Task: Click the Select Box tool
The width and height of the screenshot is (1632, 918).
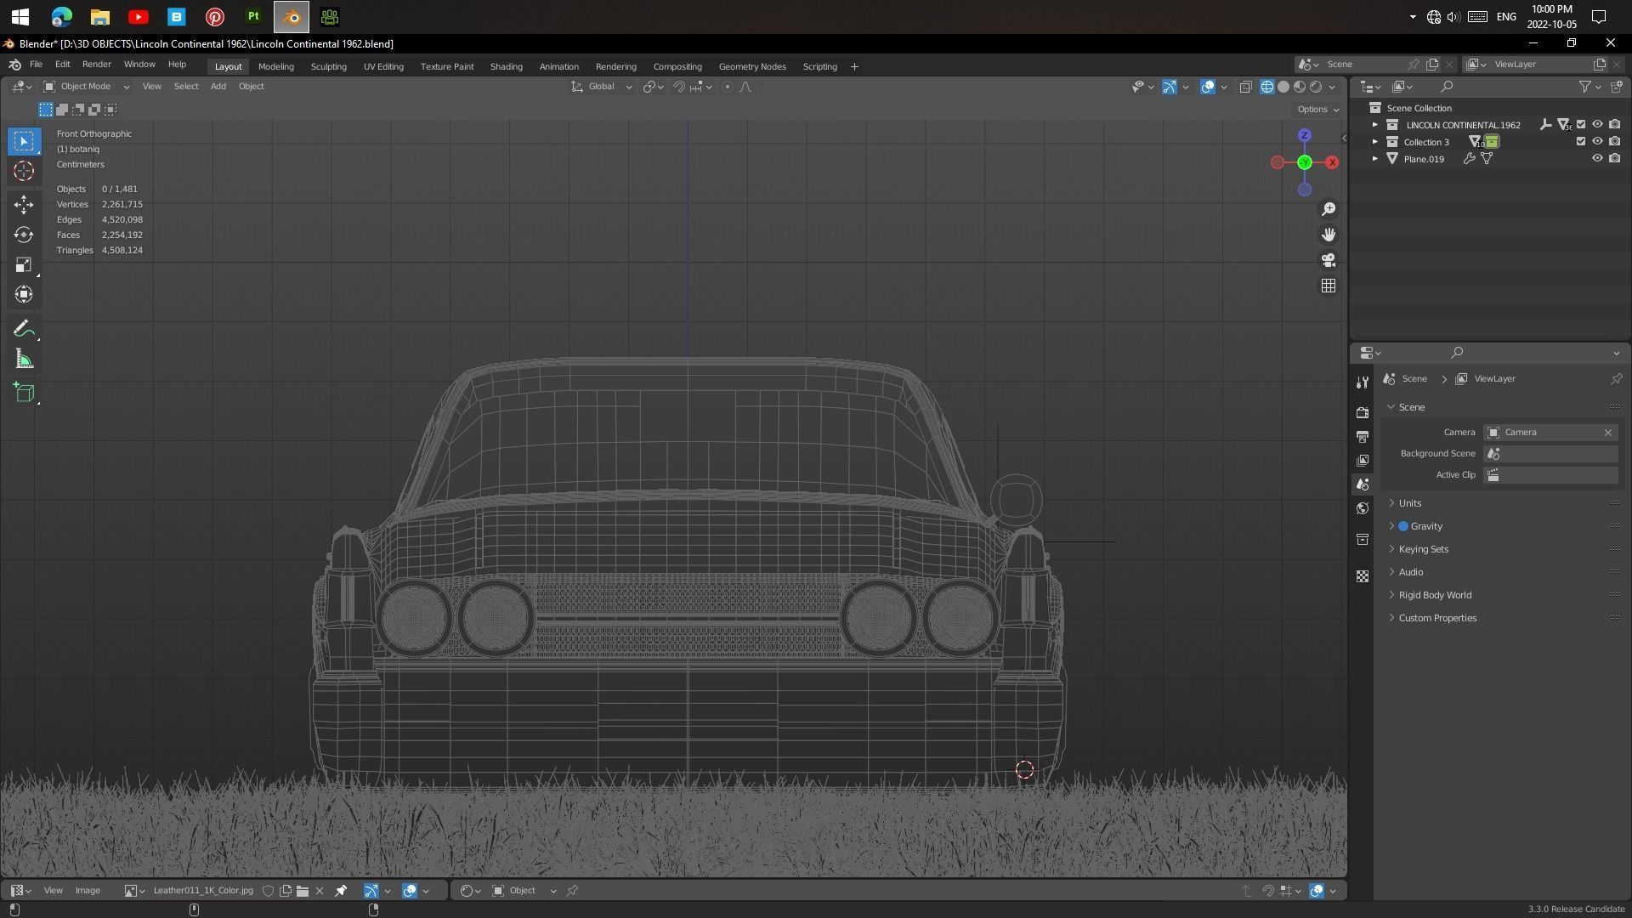Action: [x=24, y=141]
